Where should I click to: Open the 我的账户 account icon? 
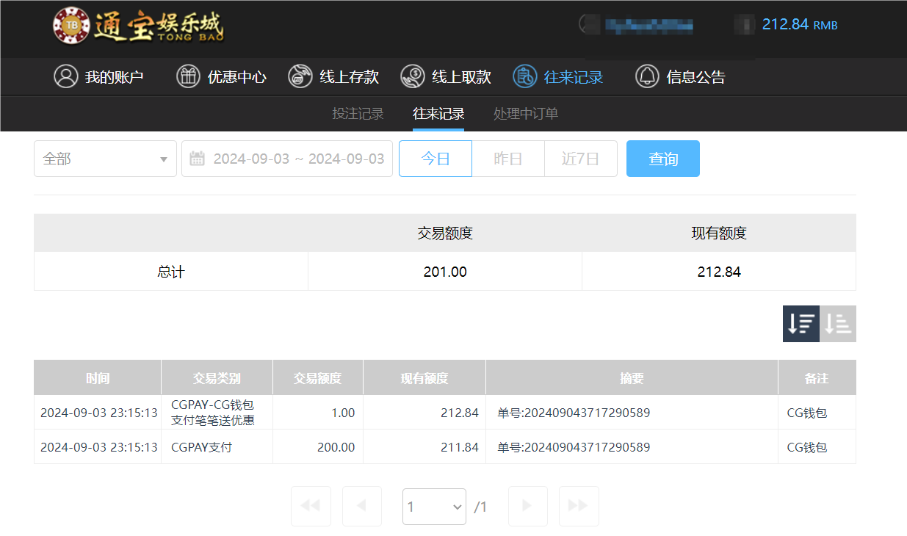coord(66,76)
